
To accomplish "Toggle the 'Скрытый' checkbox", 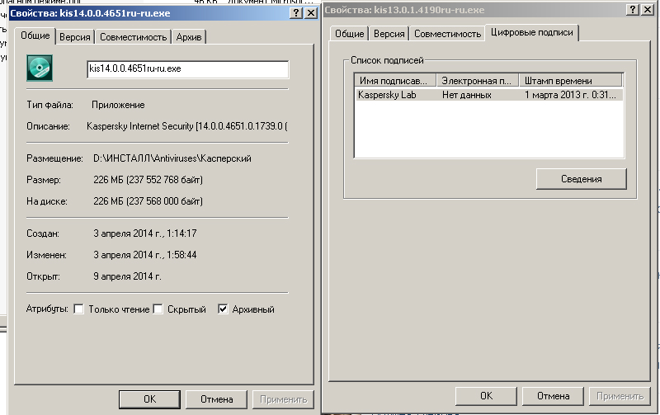I will (x=158, y=309).
